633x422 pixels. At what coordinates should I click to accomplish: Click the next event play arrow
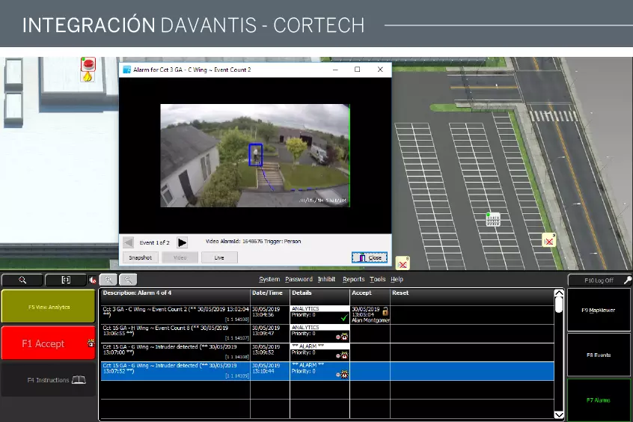coord(182,242)
